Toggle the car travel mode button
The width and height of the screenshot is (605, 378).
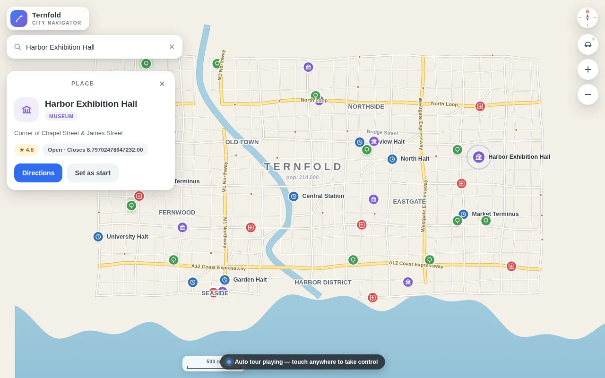pyautogui.click(x=588, y=44)
